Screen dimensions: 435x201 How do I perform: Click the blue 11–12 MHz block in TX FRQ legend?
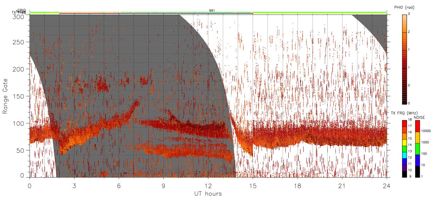click(404, 161)
